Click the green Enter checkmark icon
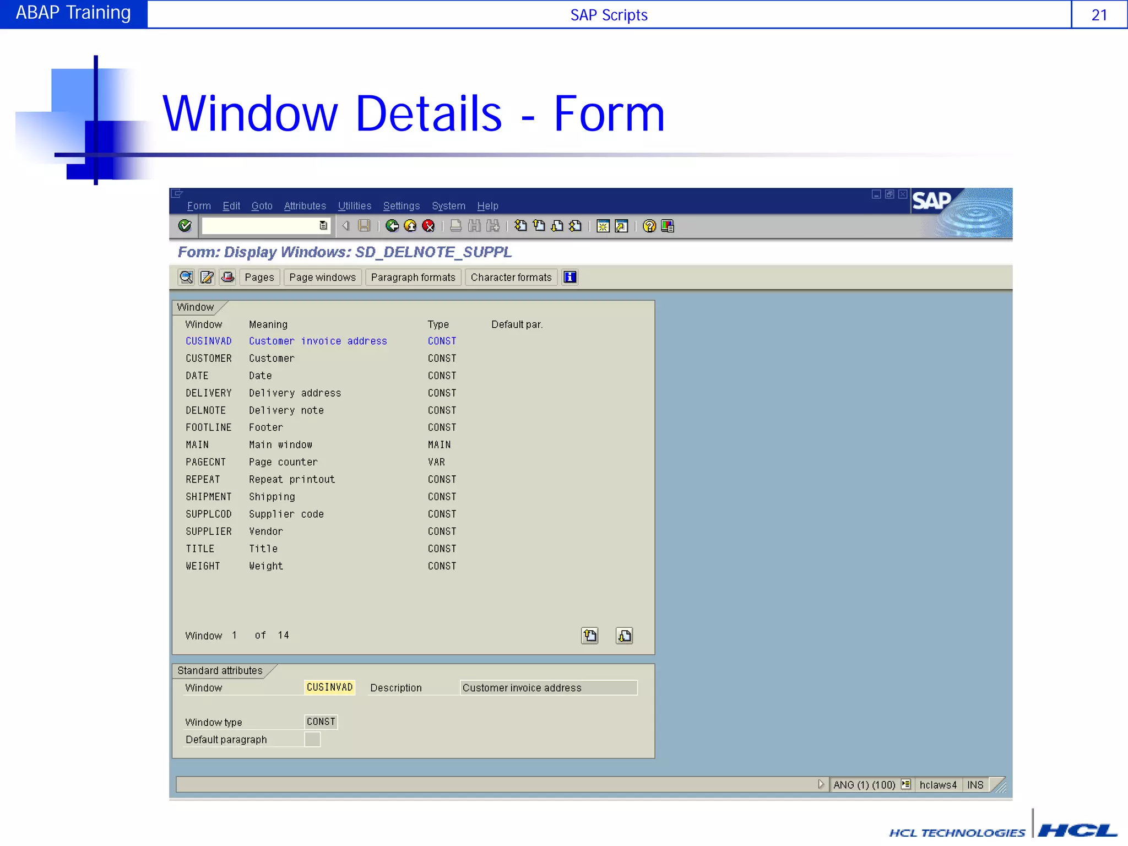The image size is (1128, 846). [x=185, y=226]
